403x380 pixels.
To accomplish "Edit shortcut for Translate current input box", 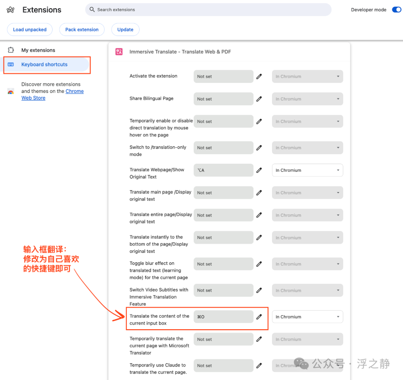I will click(259, 317).
